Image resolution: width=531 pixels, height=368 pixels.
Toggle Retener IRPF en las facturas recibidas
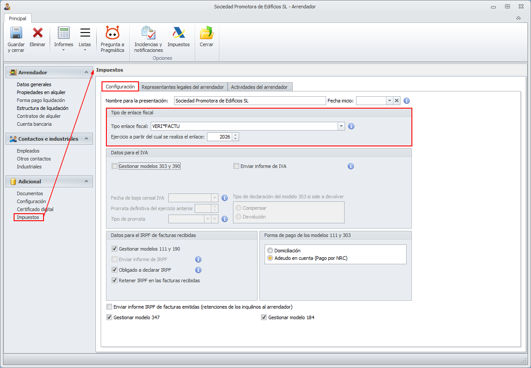coord(115,281)
